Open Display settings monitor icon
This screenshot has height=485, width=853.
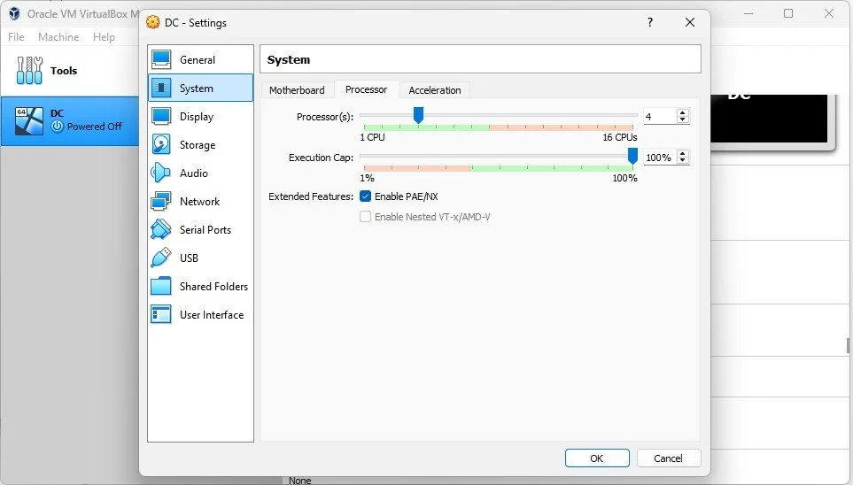[x=161, y=116]
